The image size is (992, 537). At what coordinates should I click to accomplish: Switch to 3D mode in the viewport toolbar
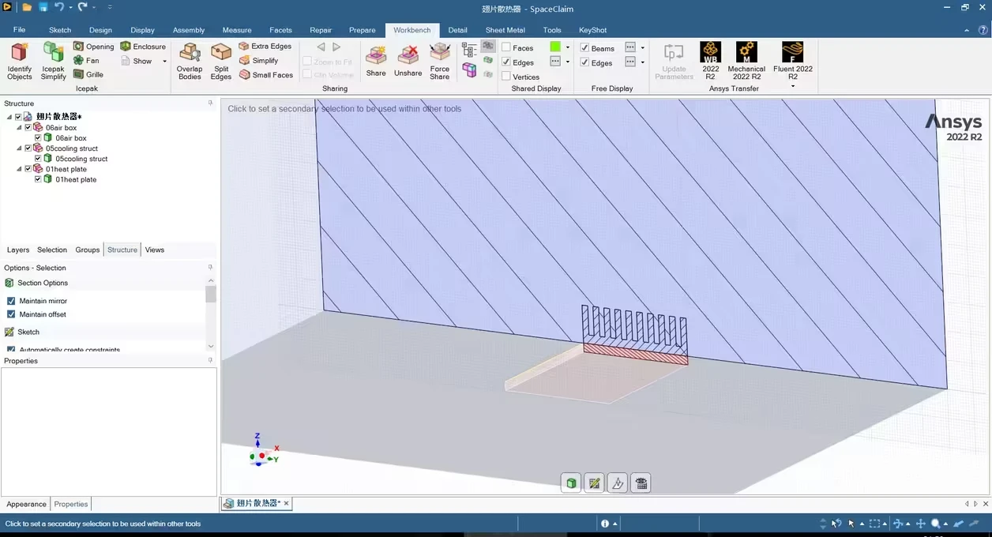tap(571, 483)
